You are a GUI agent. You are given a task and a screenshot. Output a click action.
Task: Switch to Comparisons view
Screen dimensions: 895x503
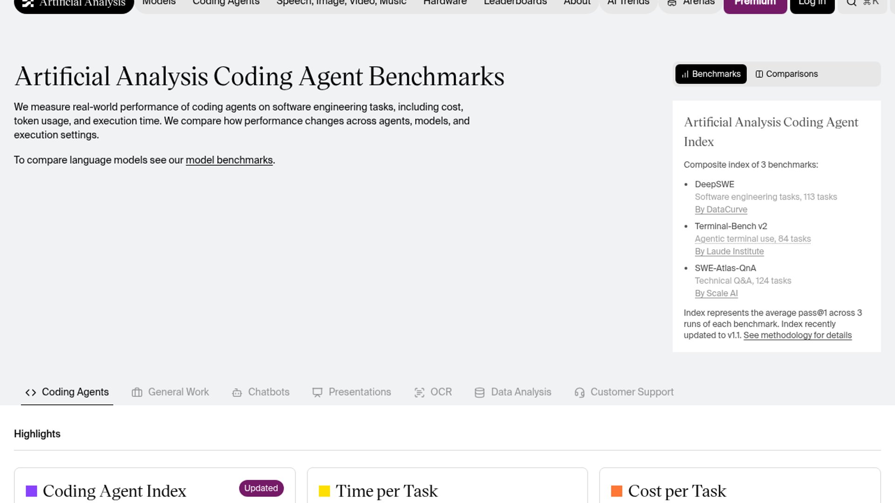pos(786,74)
